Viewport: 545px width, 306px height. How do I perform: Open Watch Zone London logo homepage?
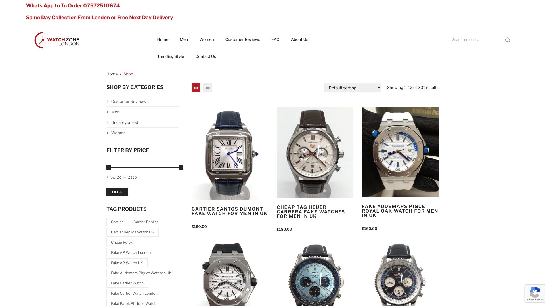(57, 40)
